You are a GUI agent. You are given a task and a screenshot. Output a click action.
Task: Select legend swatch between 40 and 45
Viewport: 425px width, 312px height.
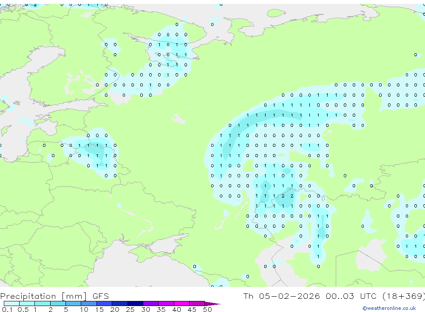coord(181,303)
